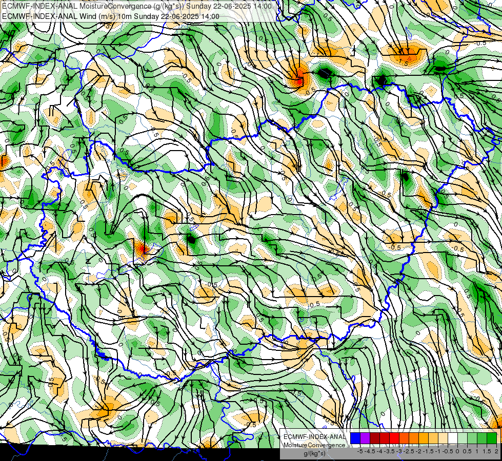This screenshot has height=461, width=502.
Task: Select legend swatch between -3 and -2.5
Action: point(404,438)
